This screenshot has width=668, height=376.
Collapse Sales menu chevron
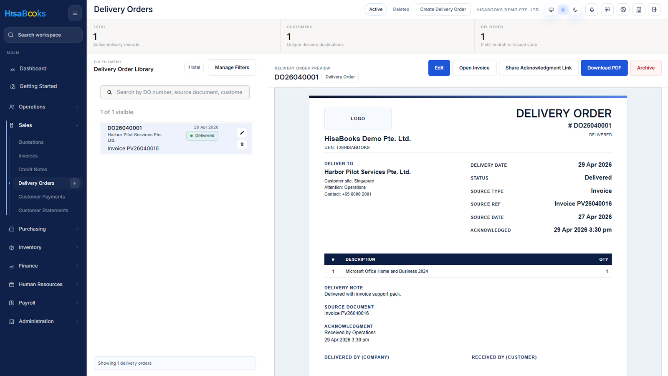77,125
